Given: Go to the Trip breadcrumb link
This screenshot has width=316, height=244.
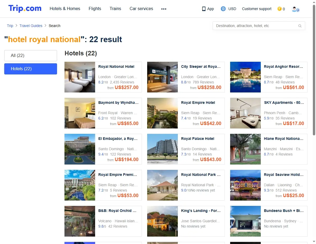Looking at the screenshot, I should (10, 26).
